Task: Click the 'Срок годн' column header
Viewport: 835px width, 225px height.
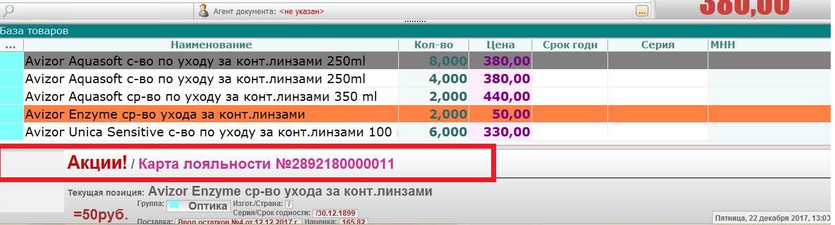Action: (x=570, y=45)
